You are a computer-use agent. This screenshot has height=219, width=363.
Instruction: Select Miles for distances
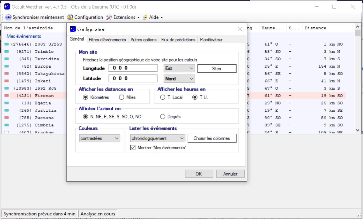tap(122, 98)
